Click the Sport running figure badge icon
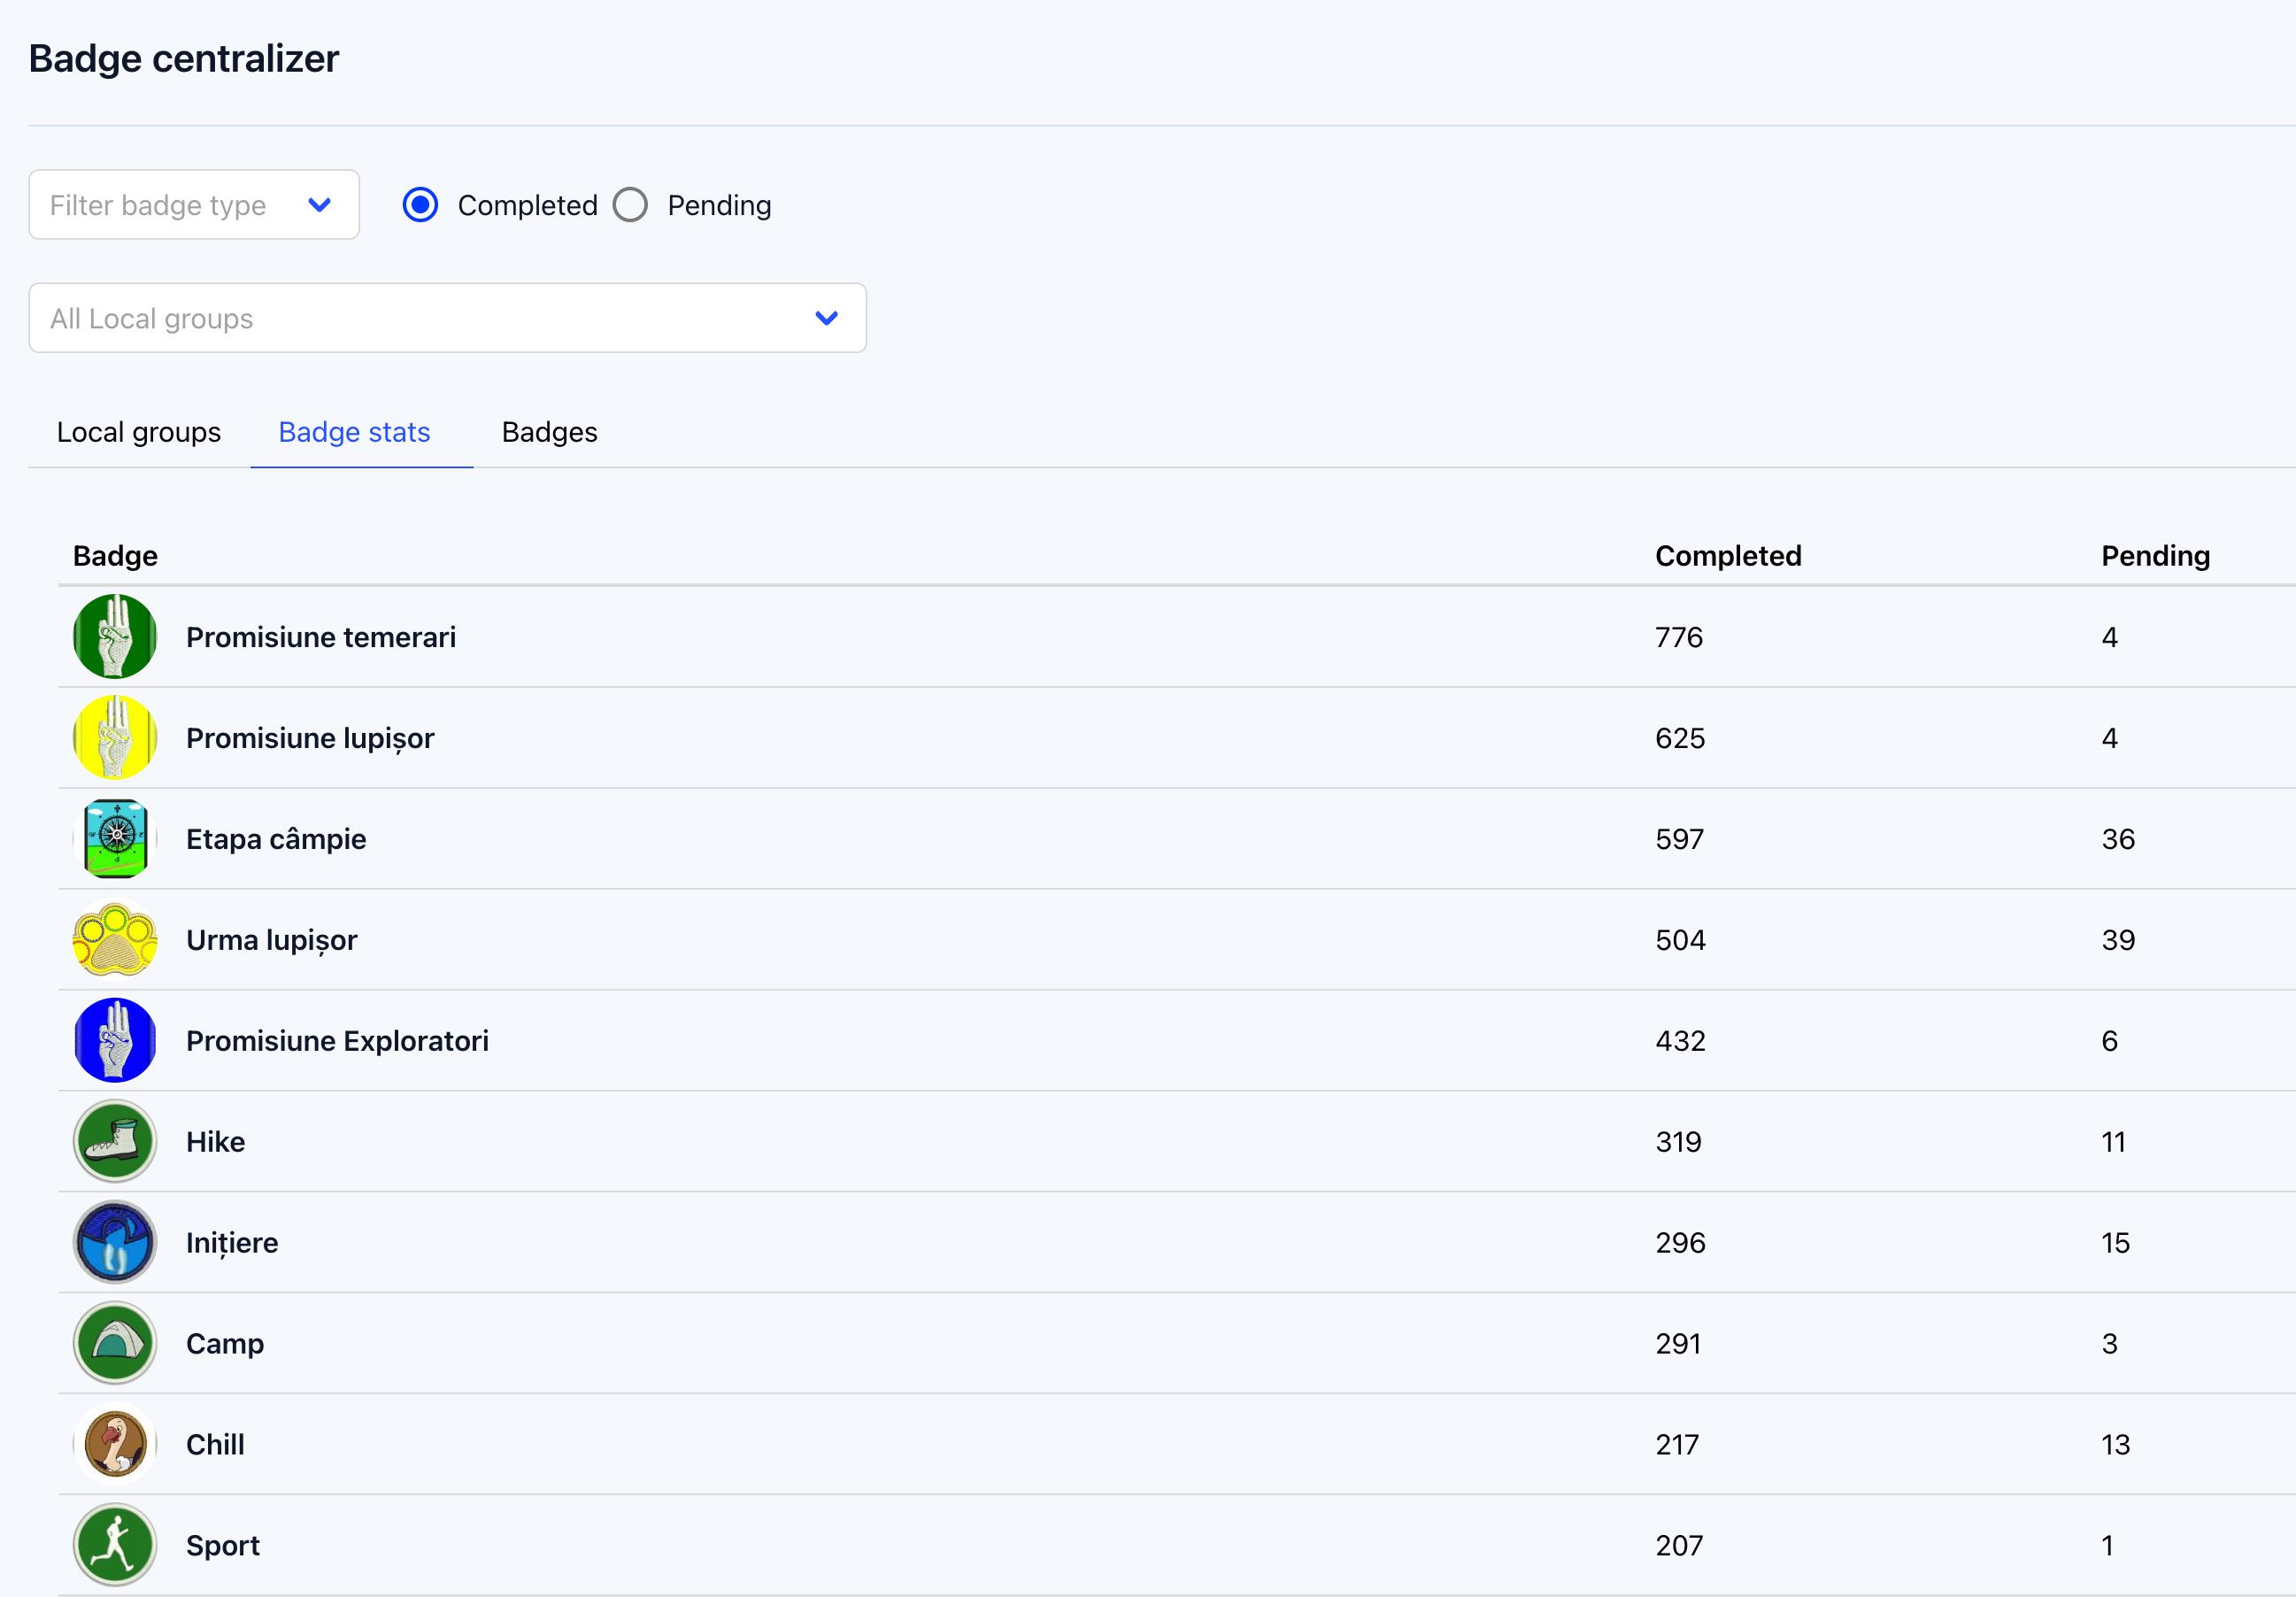 pyautogui.click(x=115, y=1545)
